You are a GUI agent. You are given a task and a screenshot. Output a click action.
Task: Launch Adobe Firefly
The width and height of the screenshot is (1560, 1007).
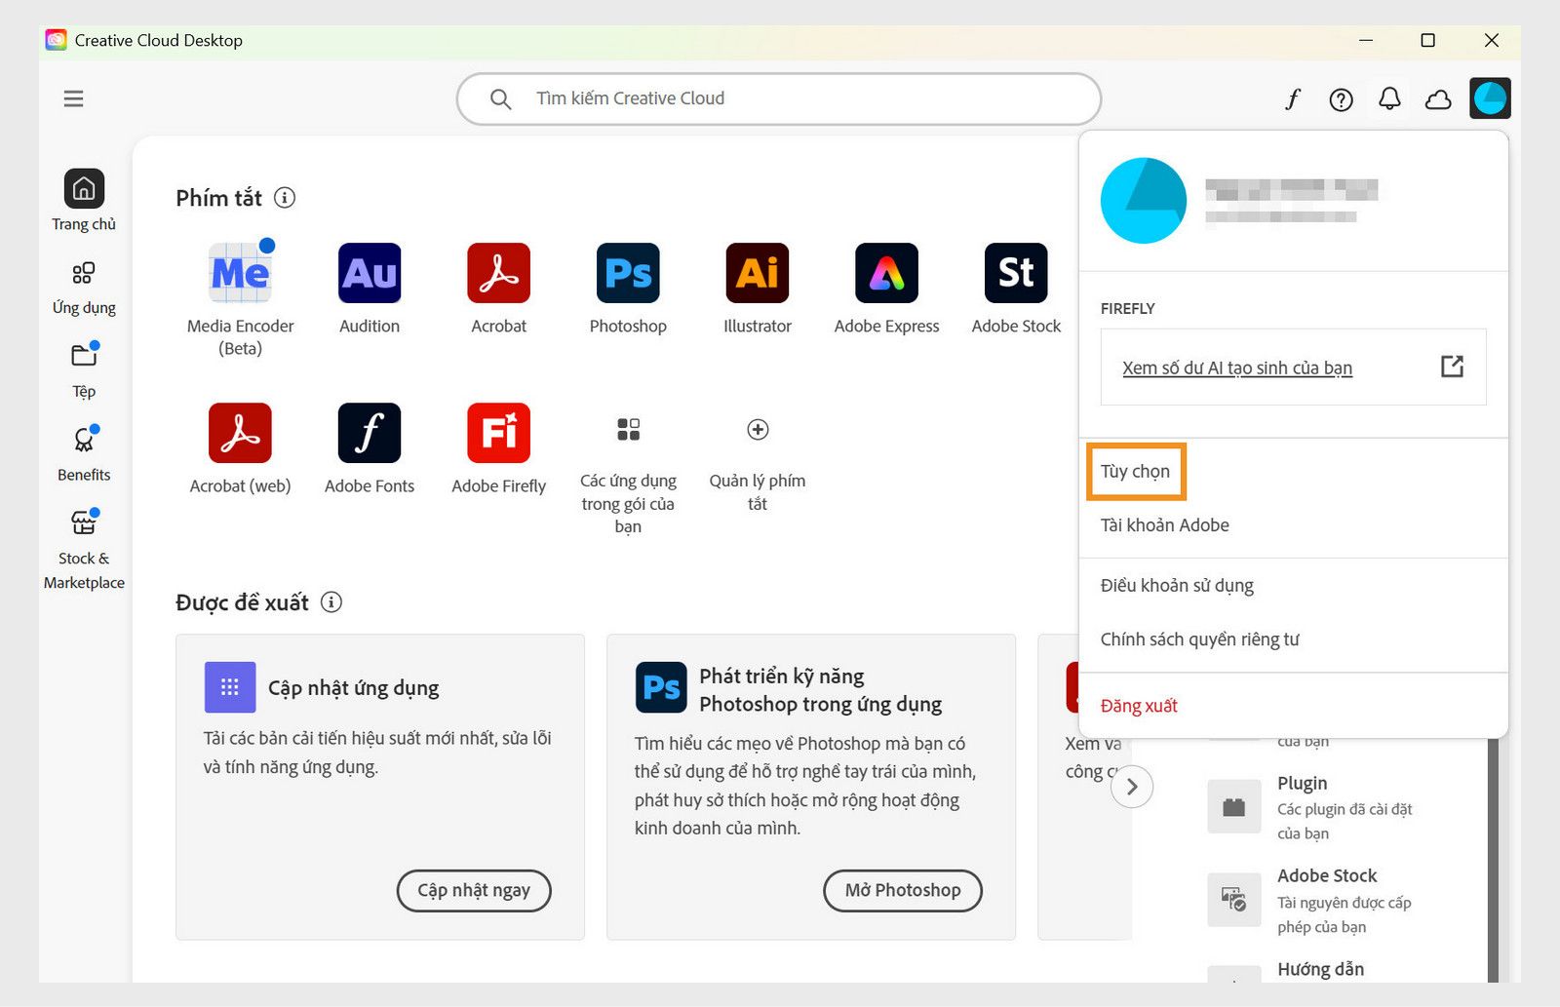click(498, 432)
